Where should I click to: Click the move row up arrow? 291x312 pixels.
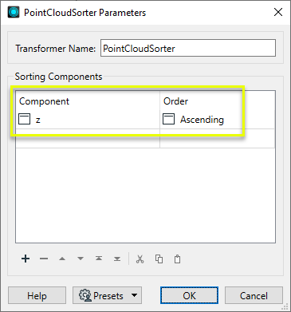[x=62, y=259]
